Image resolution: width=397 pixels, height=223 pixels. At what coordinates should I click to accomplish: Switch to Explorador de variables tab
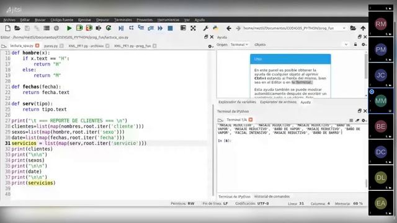(x=237, y=102)
